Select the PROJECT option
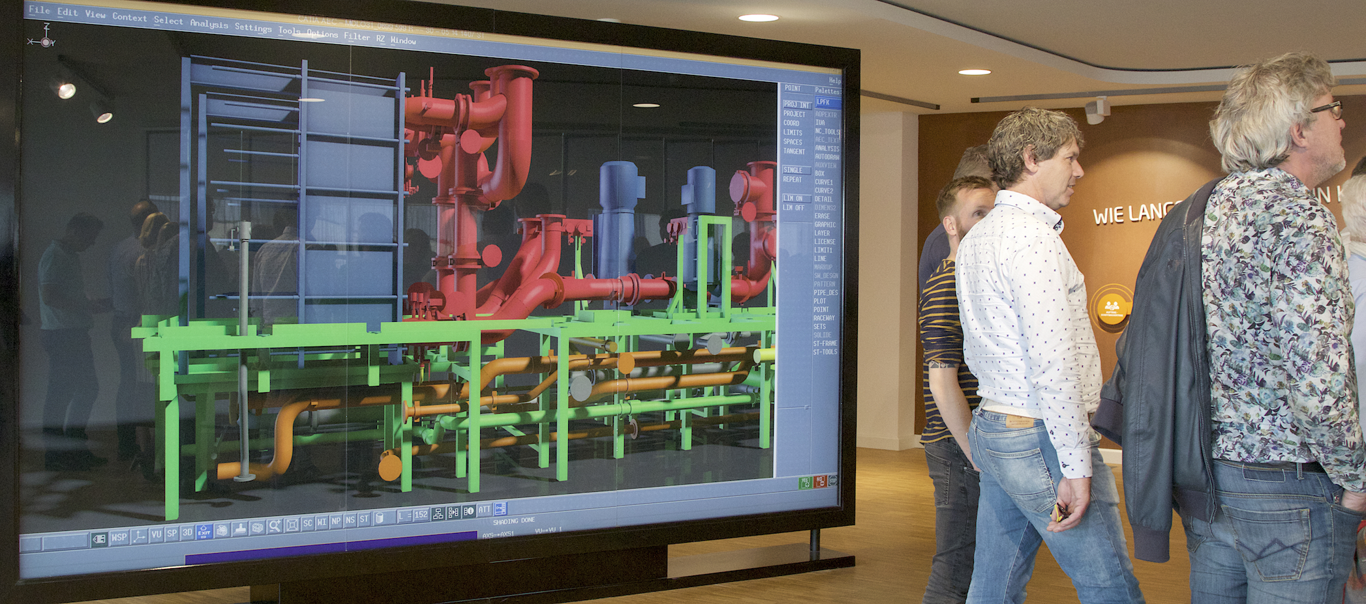 click(795, 114)
